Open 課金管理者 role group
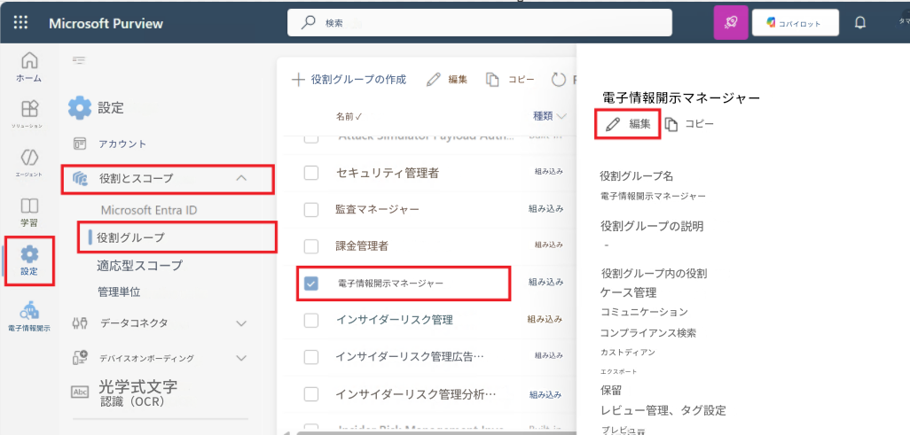The width and height of the screenshot is (910, 435). pyautogui.click(x=362, y=246)
